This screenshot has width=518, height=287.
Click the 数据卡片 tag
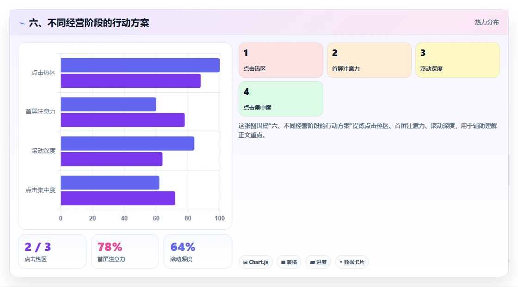[352, 262]
